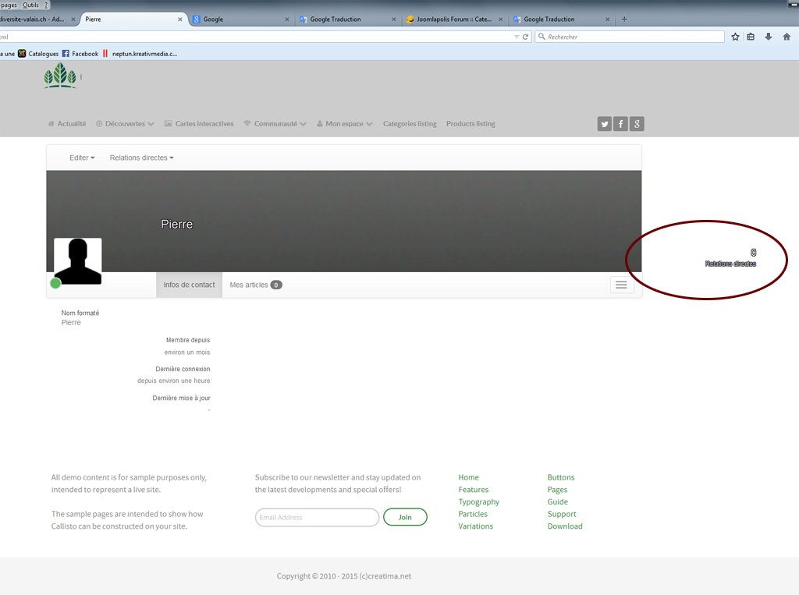This screenshot has width=799, height=595.
Task: Click the Email Address newsletter field
Action: click(x=317, y=517)
